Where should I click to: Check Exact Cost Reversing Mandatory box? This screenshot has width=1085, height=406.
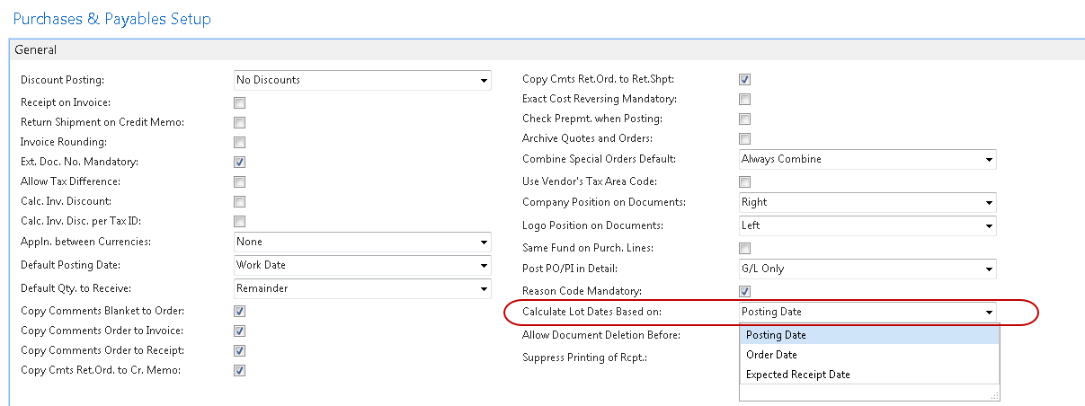coord(744,99)
